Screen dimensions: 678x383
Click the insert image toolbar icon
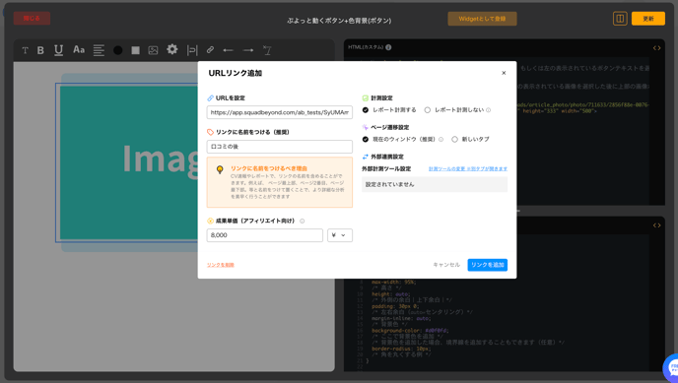pos(153,50)
